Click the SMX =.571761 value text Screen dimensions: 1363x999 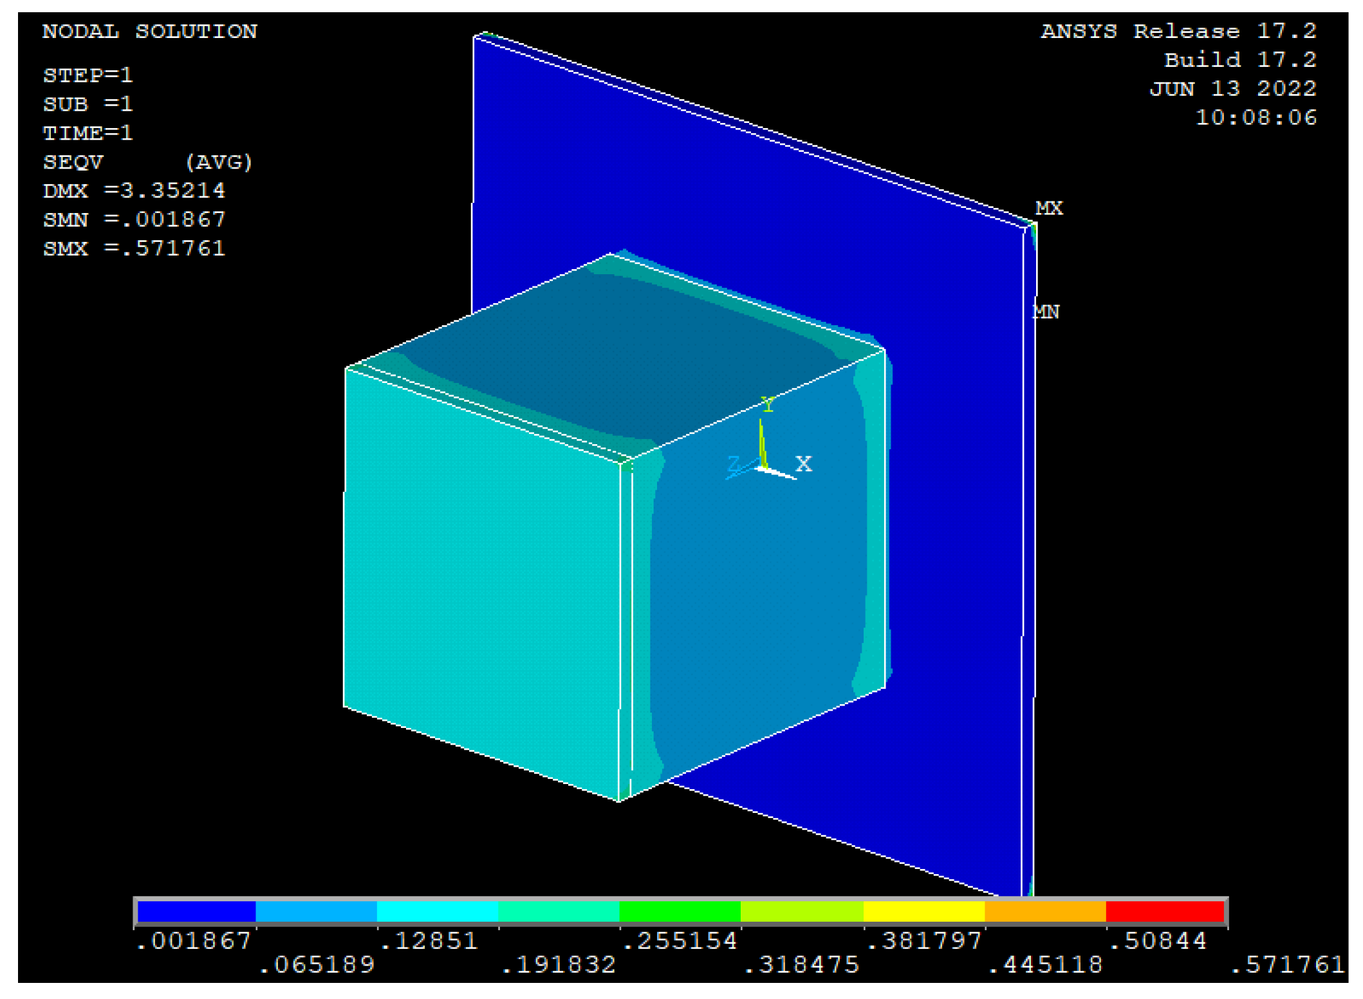click(134, 248)
